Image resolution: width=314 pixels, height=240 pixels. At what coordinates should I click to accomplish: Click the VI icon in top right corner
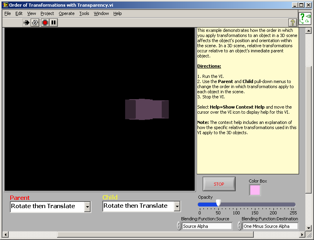point(305,18)
